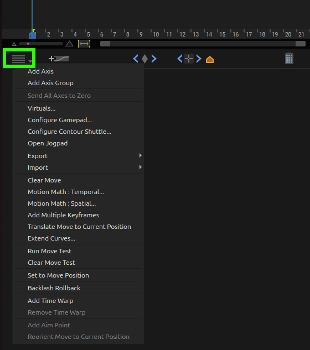Open the hamburger axis menu button
This screenshot has height=350, width=310.
[x=19, y=59]
